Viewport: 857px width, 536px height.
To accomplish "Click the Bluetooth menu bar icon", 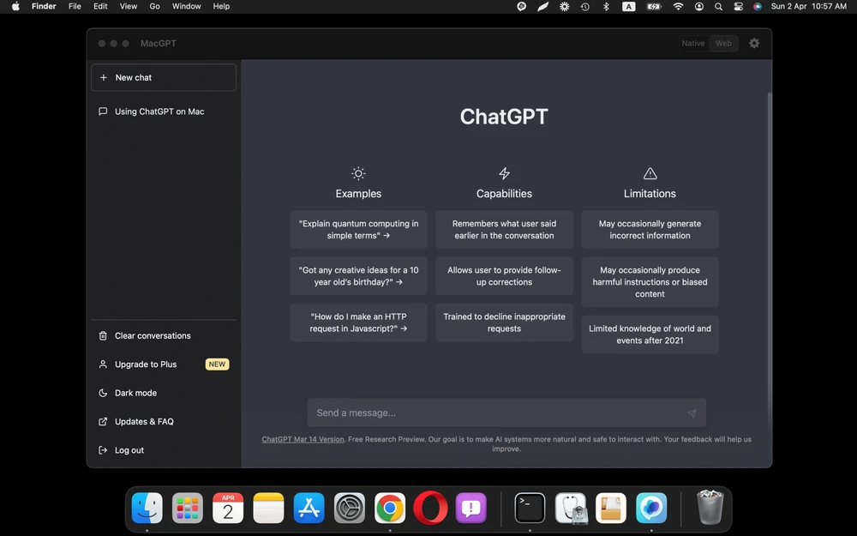I will click(x=606, y=7).
